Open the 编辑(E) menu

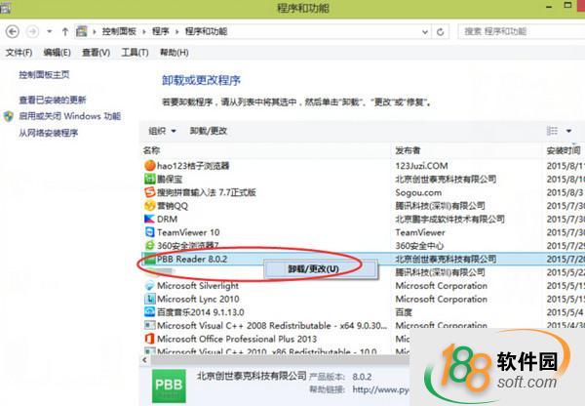coord(58,53)
